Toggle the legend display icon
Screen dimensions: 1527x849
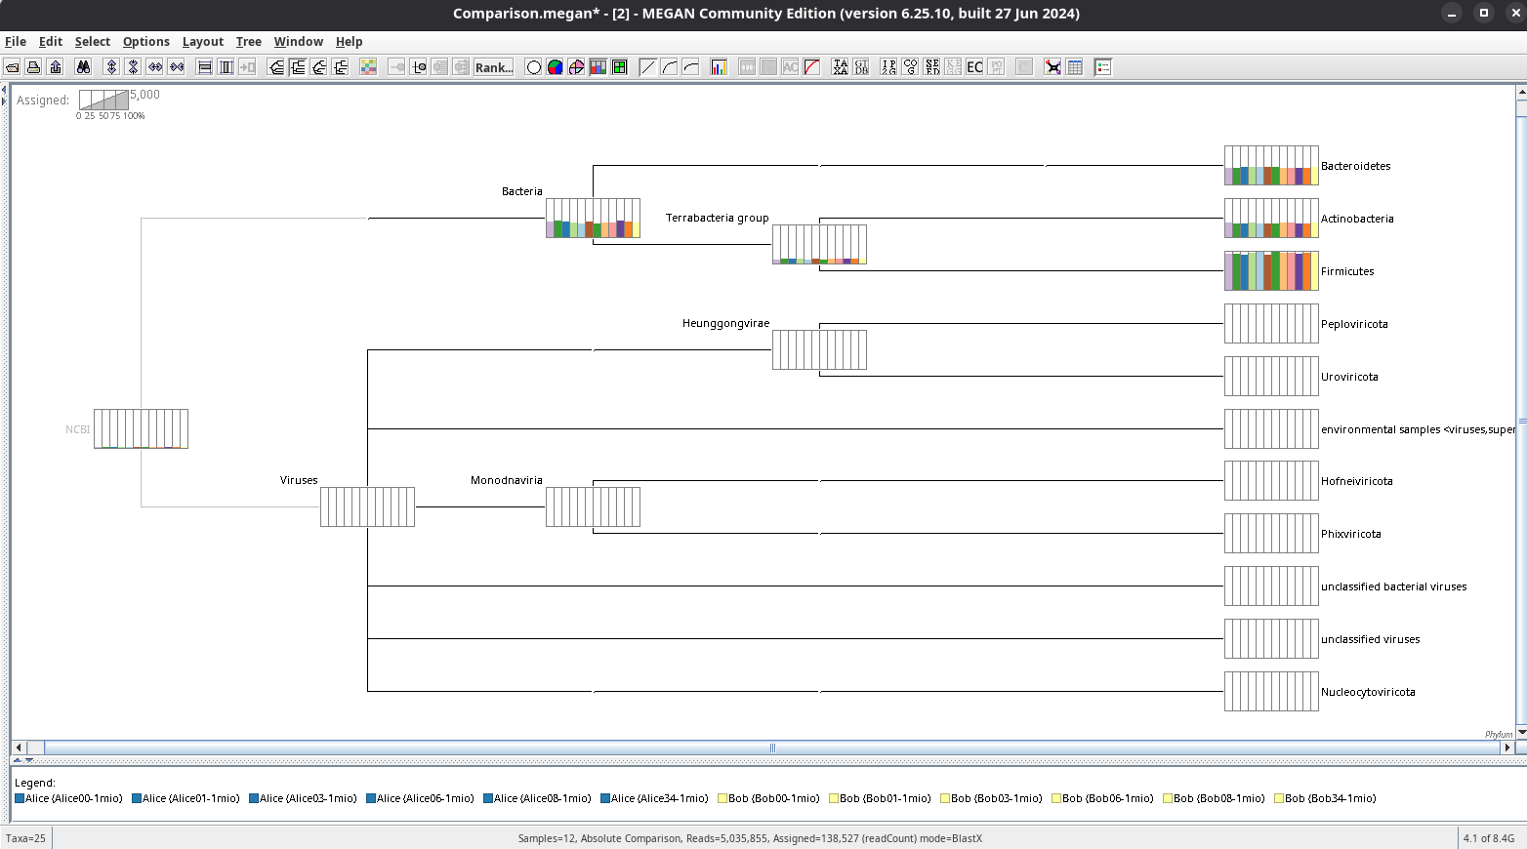[1103, 67]
